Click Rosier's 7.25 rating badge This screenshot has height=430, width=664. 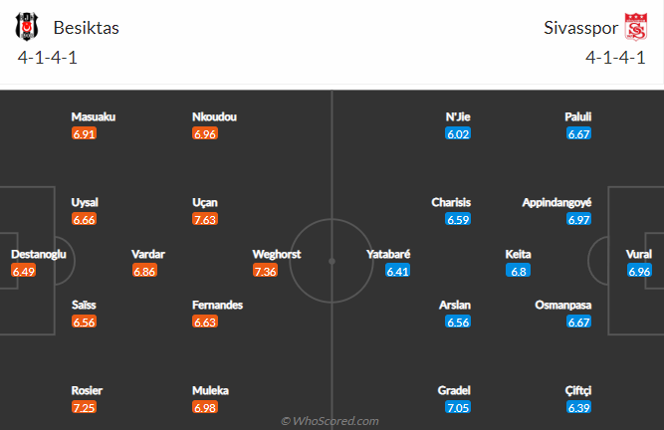coord(84,407)
